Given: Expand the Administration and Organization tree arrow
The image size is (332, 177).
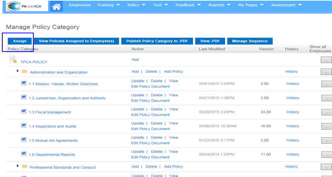Looking at the screenshot, I should tap(17, 71).
